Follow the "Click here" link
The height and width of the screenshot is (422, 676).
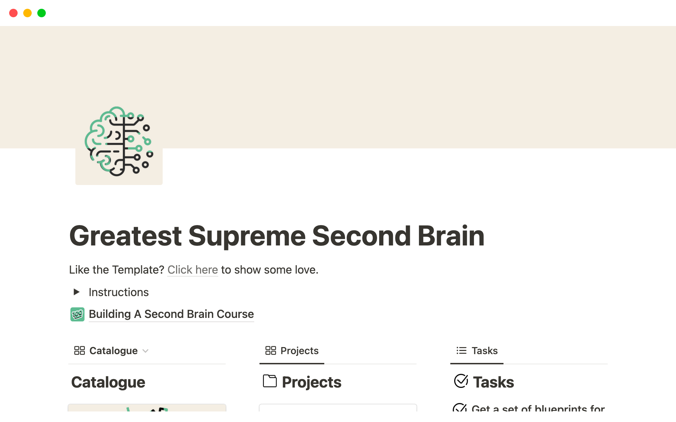(x=193, y=270)
